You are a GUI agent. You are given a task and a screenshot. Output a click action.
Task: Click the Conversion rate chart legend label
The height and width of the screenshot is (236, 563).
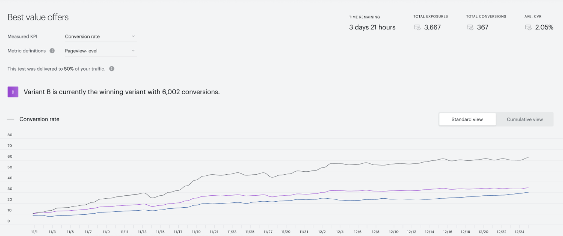click(40, 119)
